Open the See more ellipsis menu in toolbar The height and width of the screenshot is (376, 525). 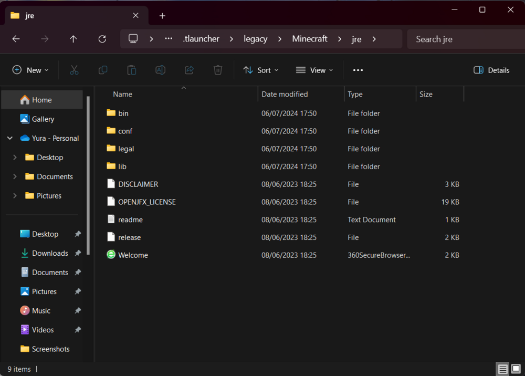coord(358,70)
